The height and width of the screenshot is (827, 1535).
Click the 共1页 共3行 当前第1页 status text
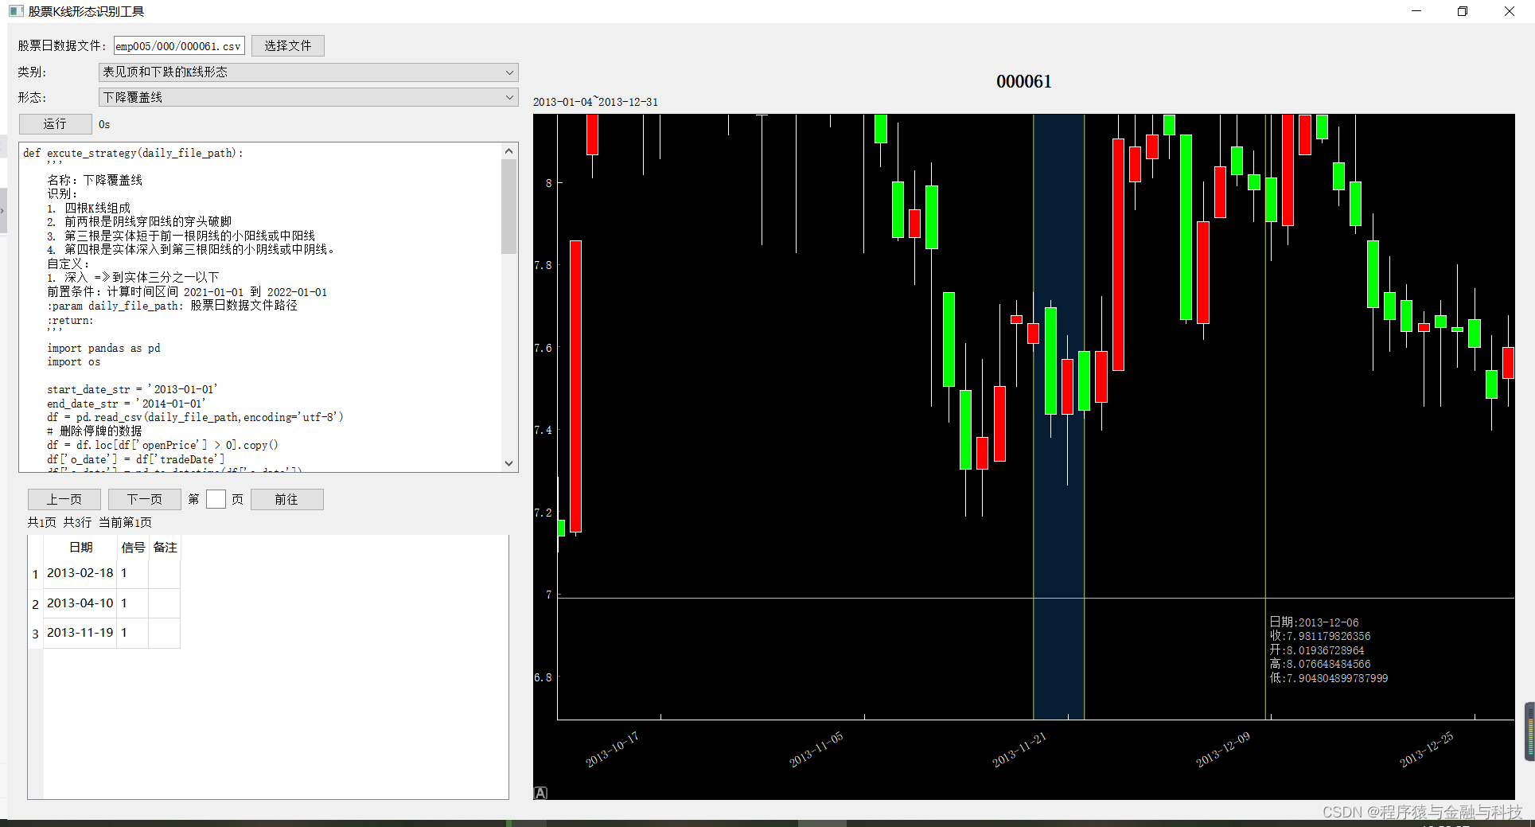[x=90, y=522]
